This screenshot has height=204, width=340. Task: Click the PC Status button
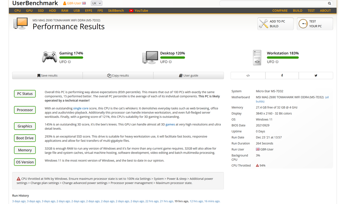coord(25,94)
